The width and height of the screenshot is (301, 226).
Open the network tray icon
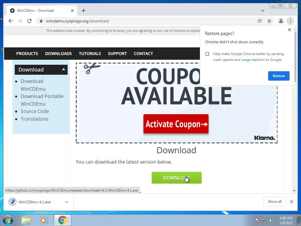264,220
